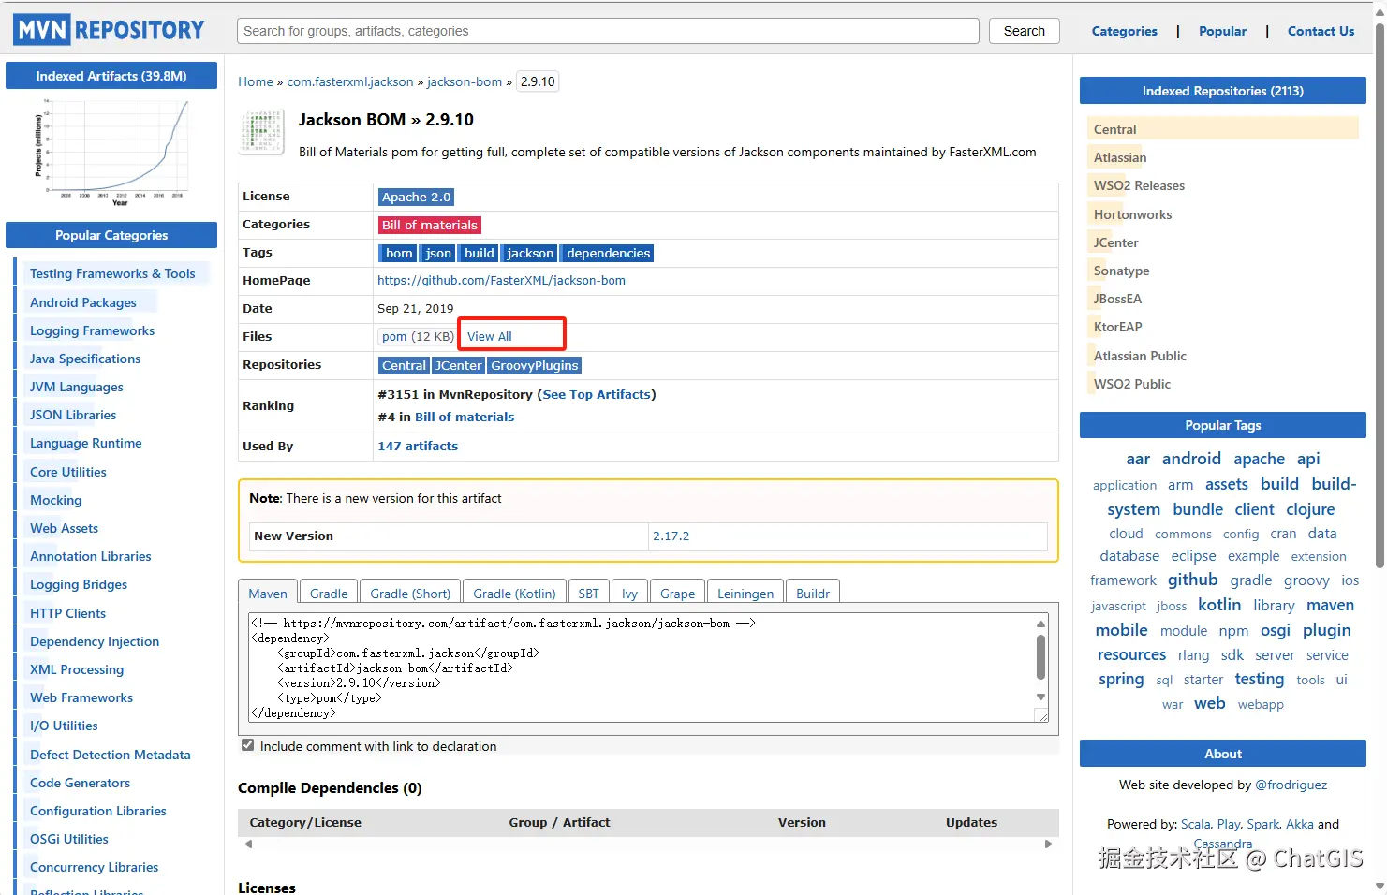Open Code Generators category

[80, 783]
